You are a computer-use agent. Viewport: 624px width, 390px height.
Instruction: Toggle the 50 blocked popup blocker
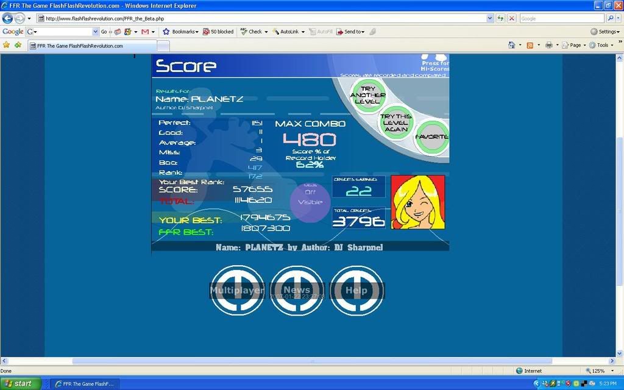[x=218, y=32]
